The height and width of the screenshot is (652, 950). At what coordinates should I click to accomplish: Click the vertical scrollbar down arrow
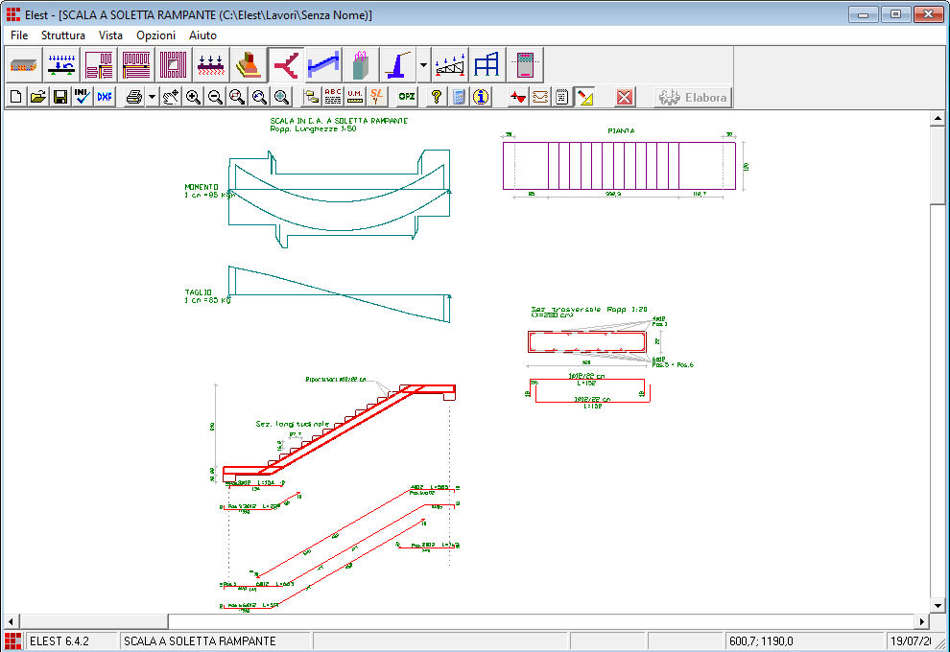tap(938, 606)
